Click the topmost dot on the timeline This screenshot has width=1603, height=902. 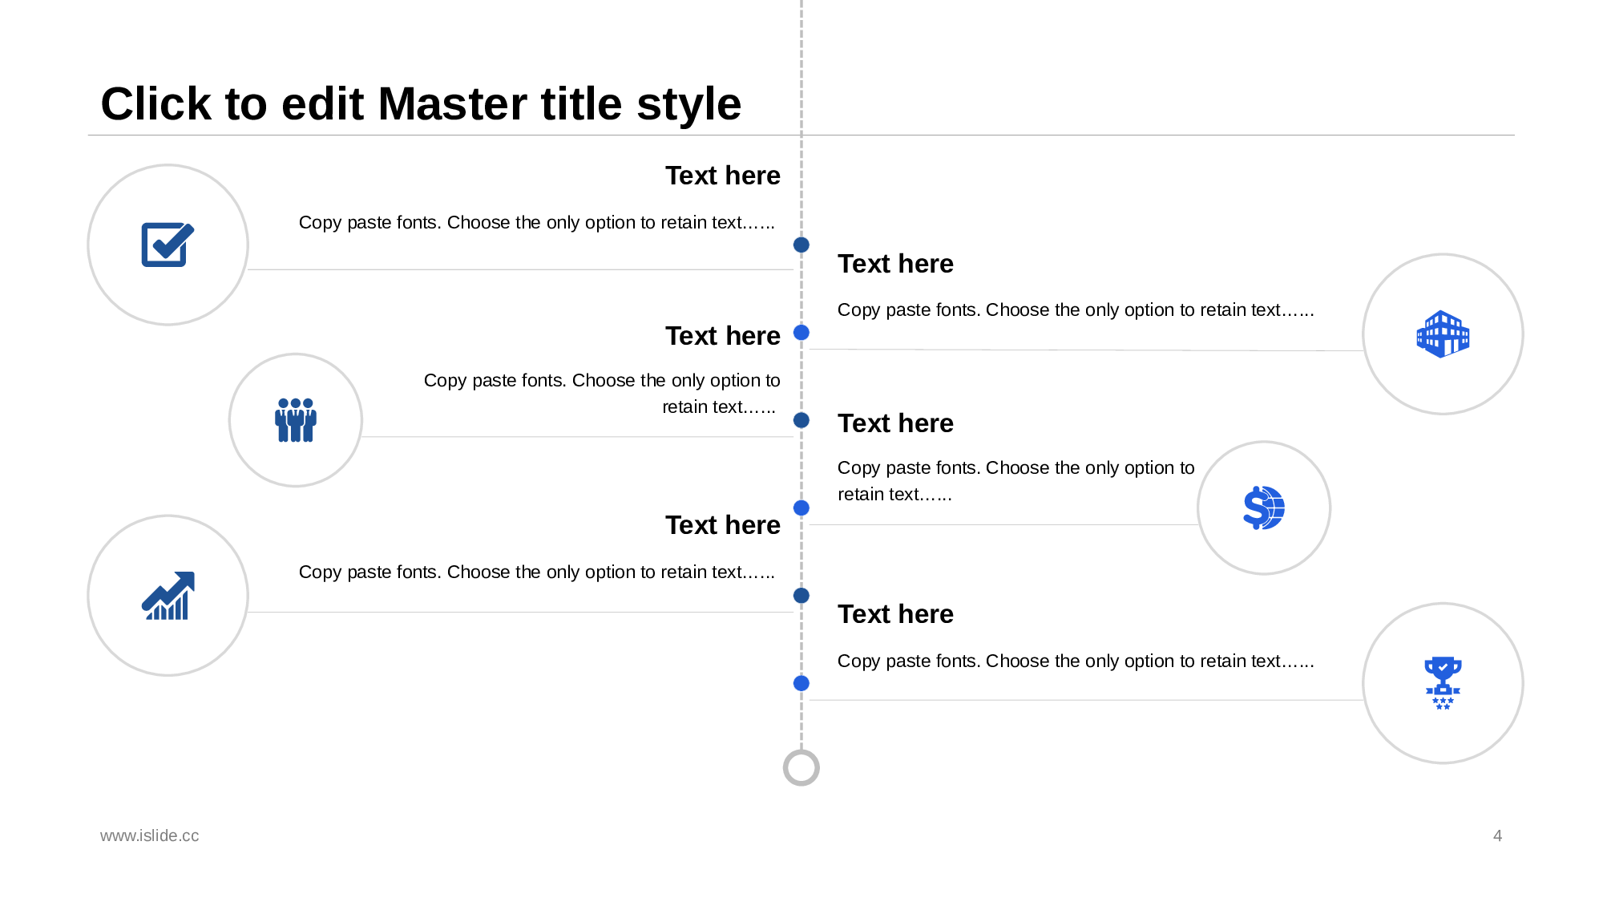point(801,245)
